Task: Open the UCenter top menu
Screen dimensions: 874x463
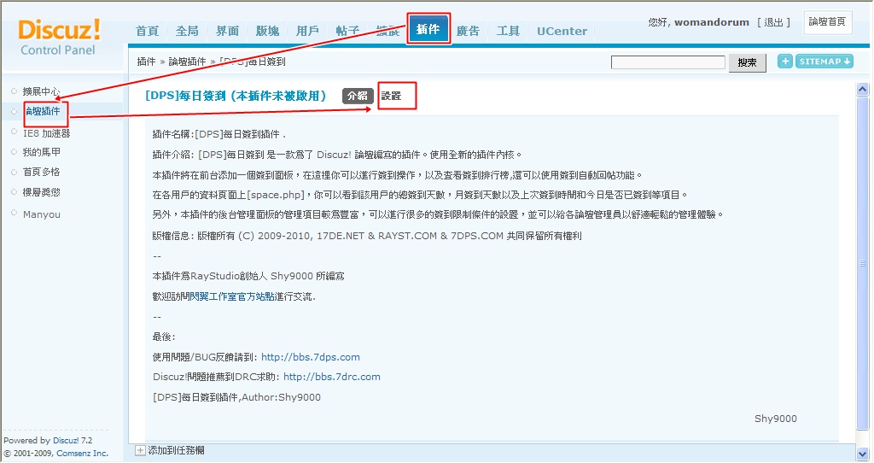Action: [562, 32]
